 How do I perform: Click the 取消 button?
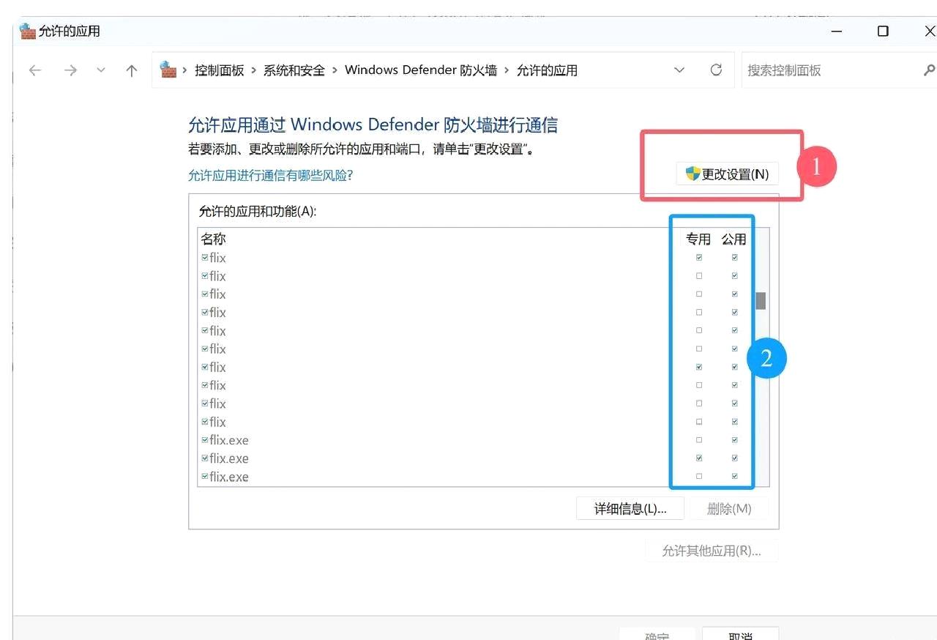740,636
